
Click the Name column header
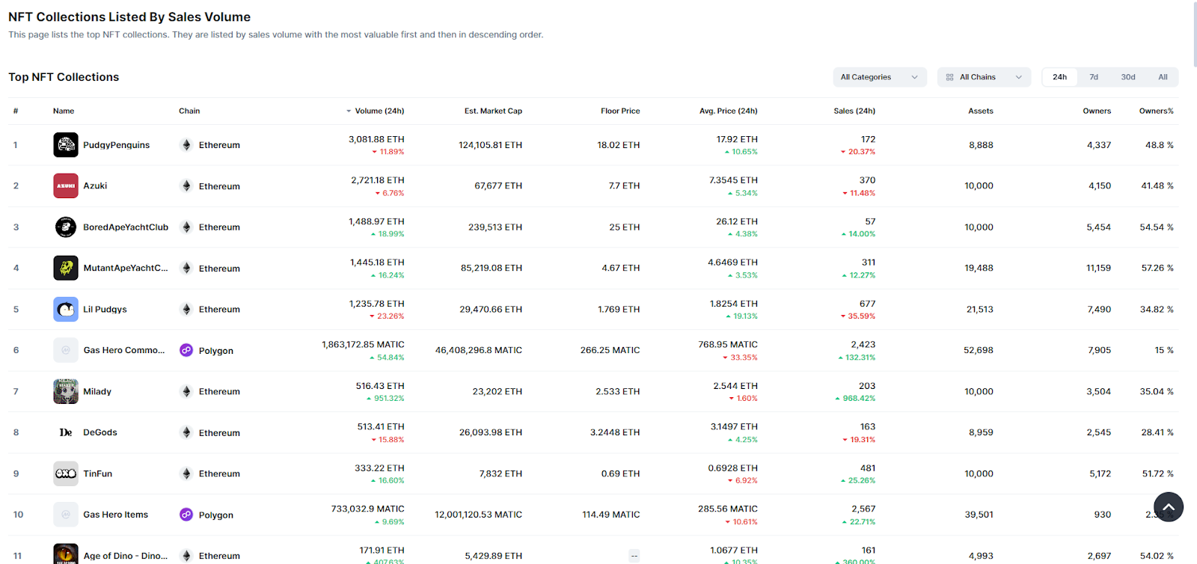pyautogui.click(x=64, y=111)
